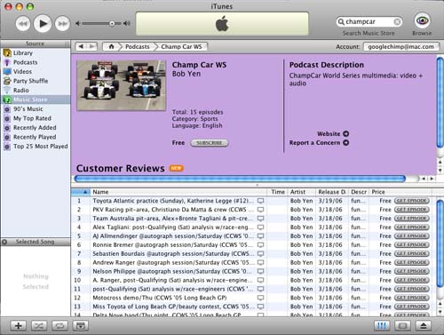Click the Report a Concern link
The width and height of the screenshot is (444, 335).
[319, 143]
